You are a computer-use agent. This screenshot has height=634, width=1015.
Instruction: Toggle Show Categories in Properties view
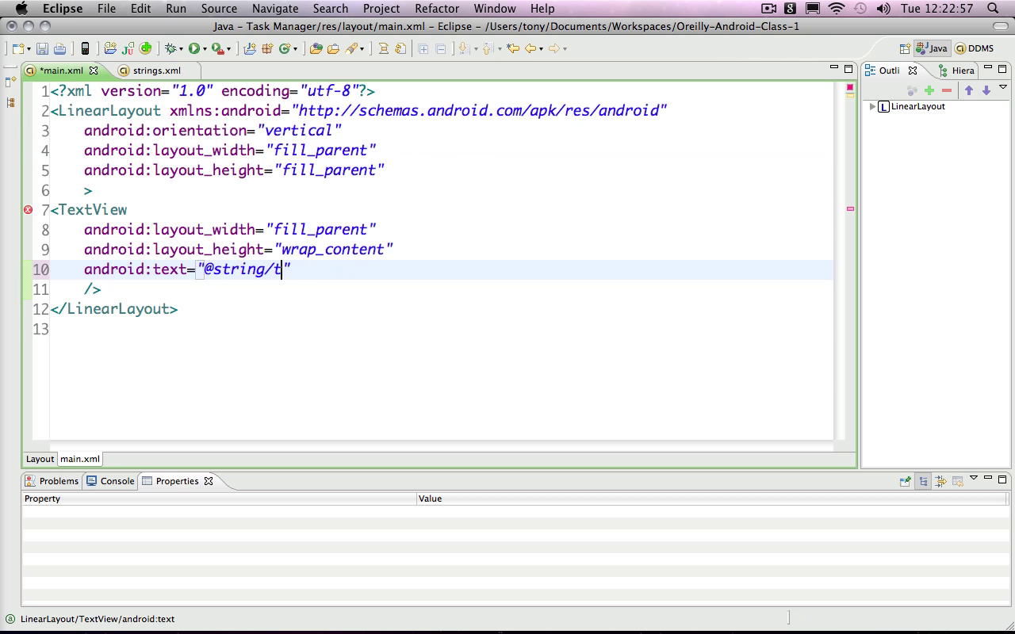coord(923,481)
